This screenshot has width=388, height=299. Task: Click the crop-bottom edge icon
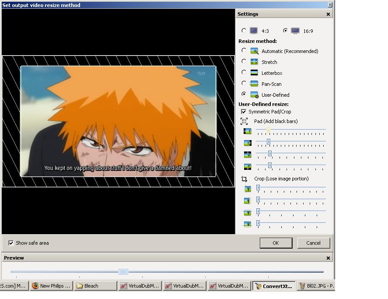point(248,224)
